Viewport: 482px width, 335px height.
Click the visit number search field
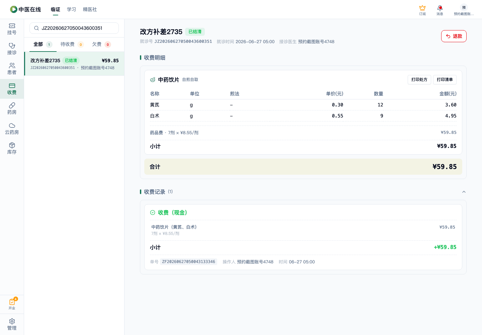(74, 28)
